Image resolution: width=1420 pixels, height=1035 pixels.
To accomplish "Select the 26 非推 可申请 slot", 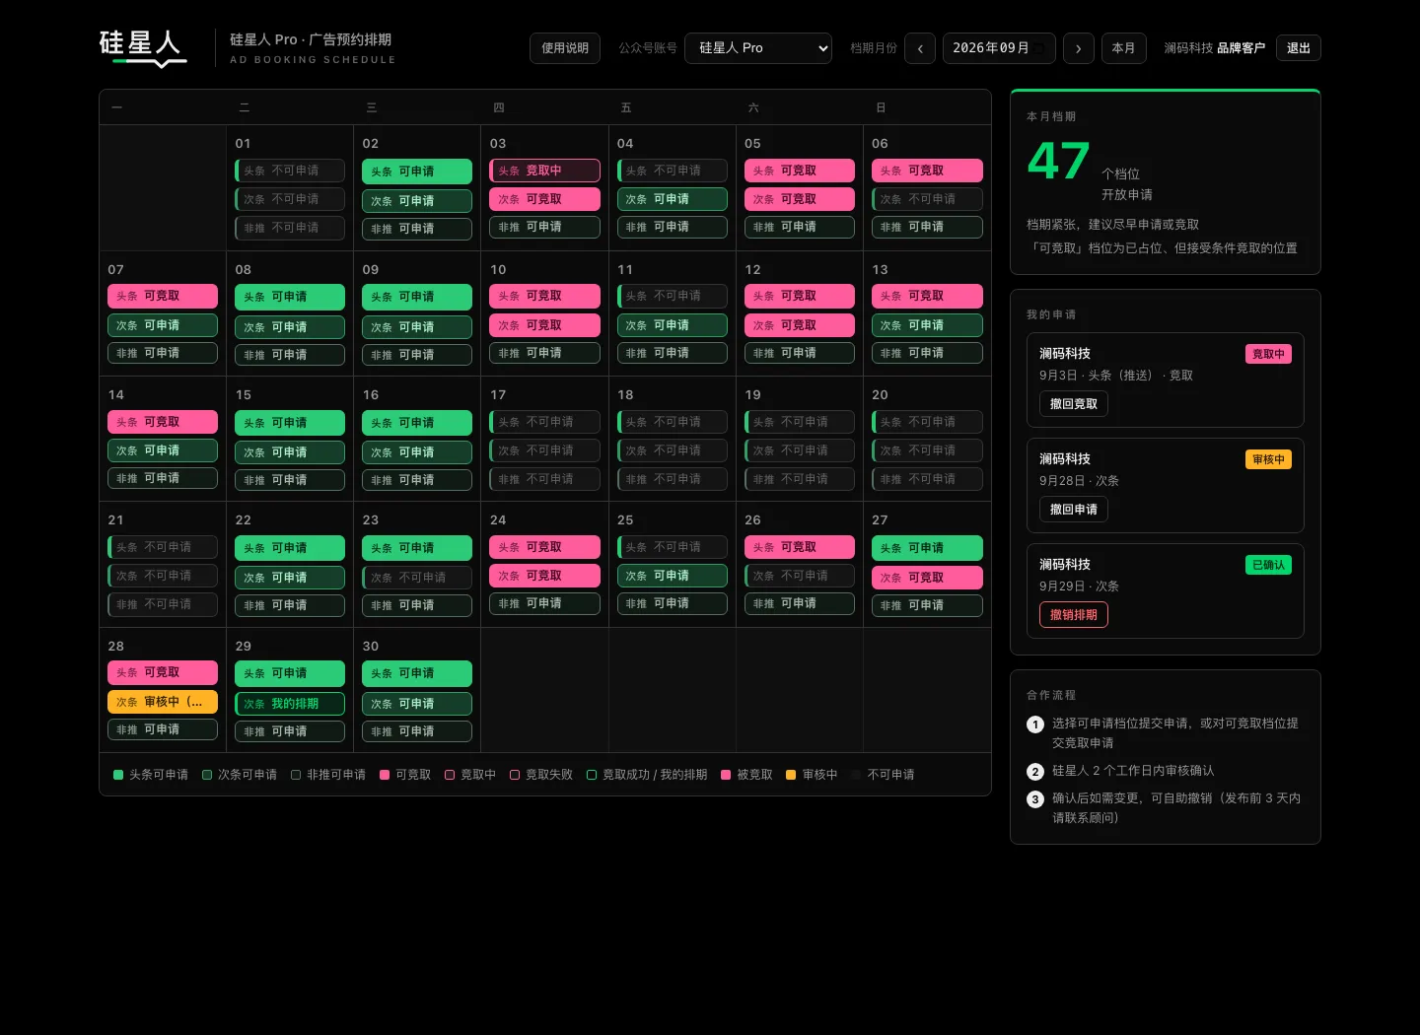I will tap(799, 603).
